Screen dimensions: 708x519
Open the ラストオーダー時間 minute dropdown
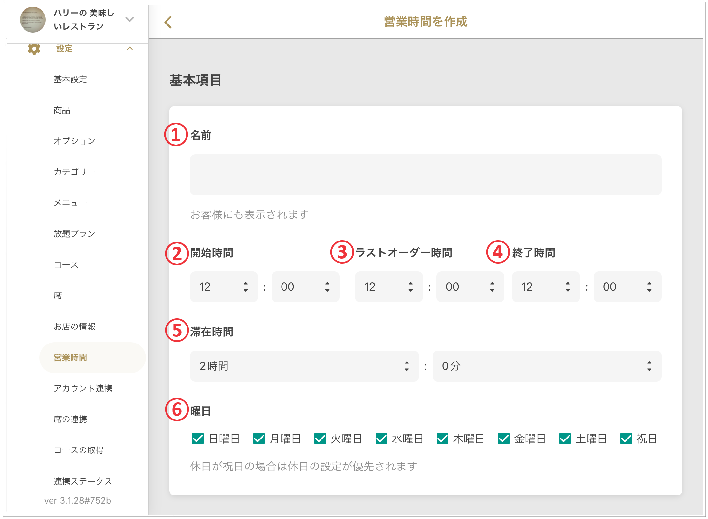pos(470,287)
